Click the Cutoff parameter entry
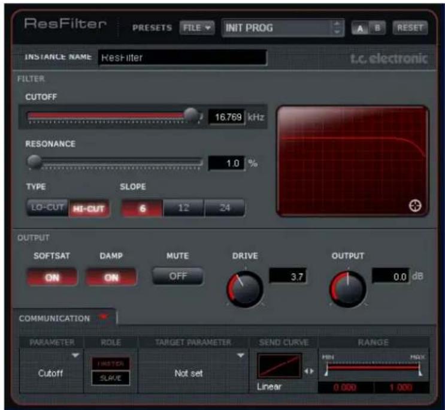 tap(50, 373)
